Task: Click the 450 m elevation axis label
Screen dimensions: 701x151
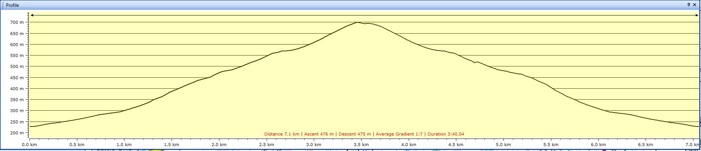Action: pos(17,78)
